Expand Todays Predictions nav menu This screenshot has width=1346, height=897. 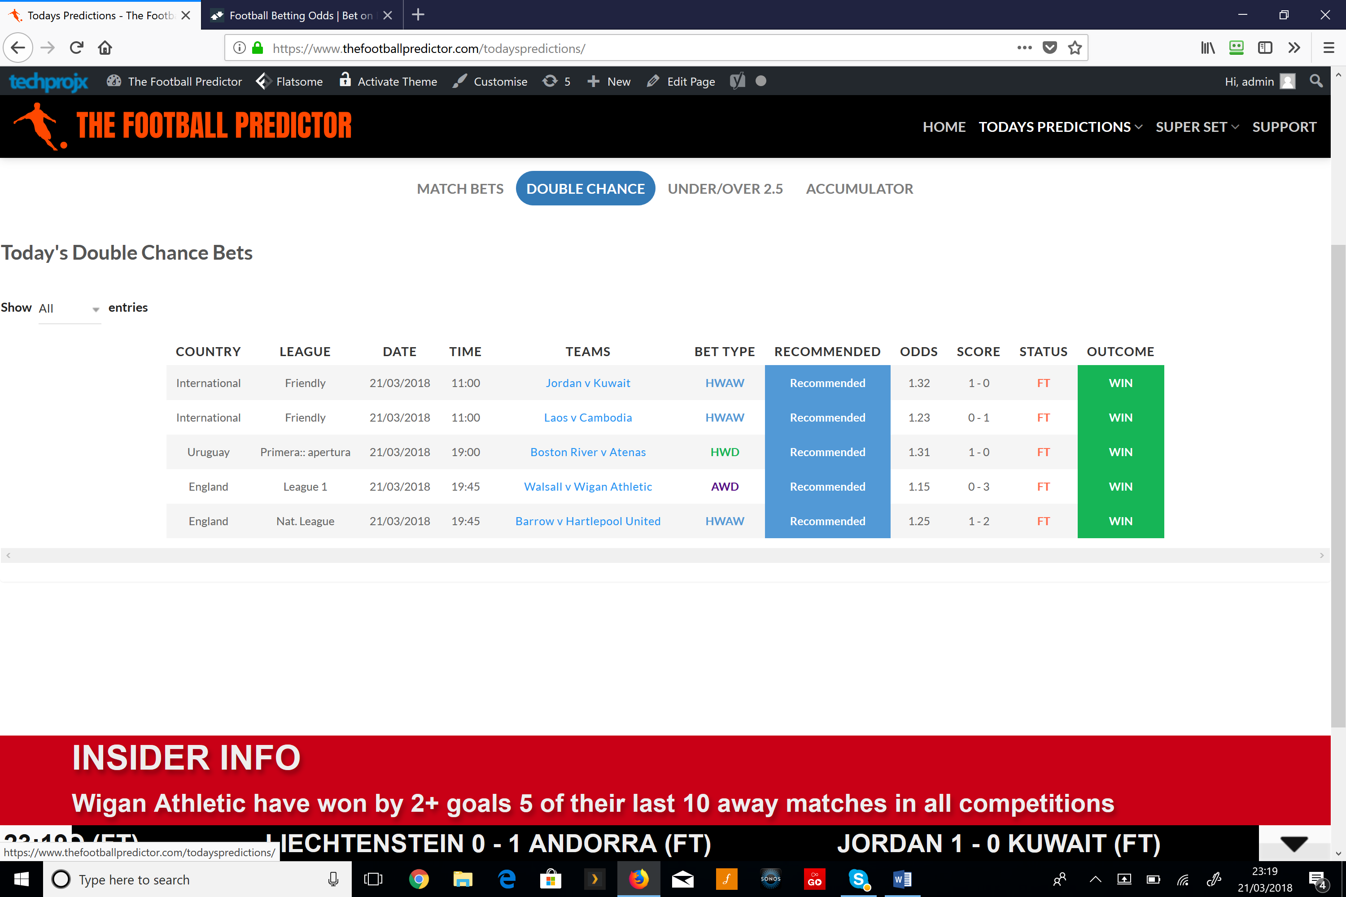1060,127
